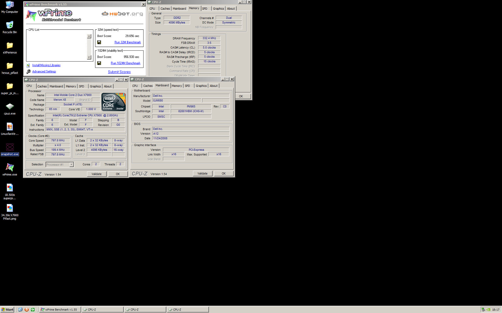The image size is (502, 313).
Task: Select the 332.4 MHz DRAM Frequency value
Action: click(209, 38)
